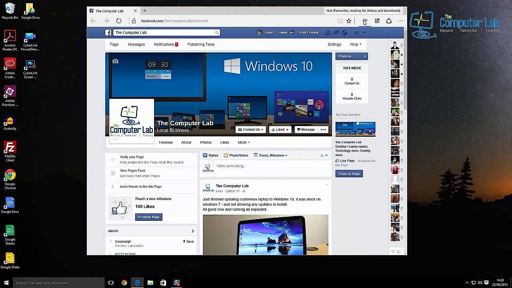Make a Web Note in Edge
Viewport: 512px width, 288px height.
click(377, 21)
